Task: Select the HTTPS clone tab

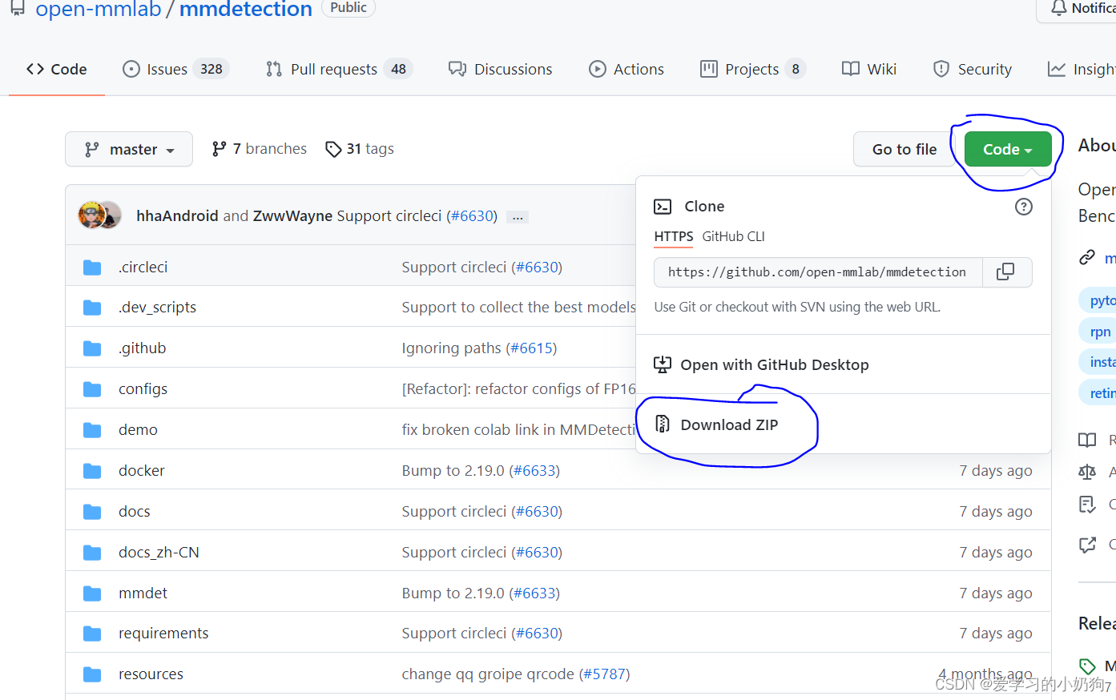Action: point(674,236)
